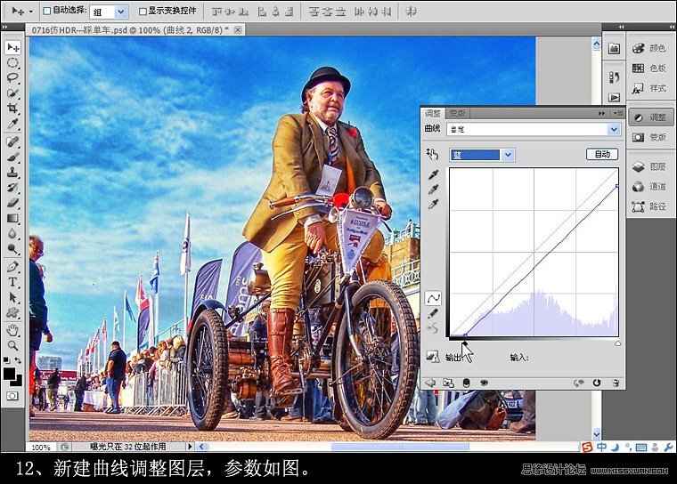This screenshot has height=484, width=677.
Task: Select the Brush tool
Action: 13,157
